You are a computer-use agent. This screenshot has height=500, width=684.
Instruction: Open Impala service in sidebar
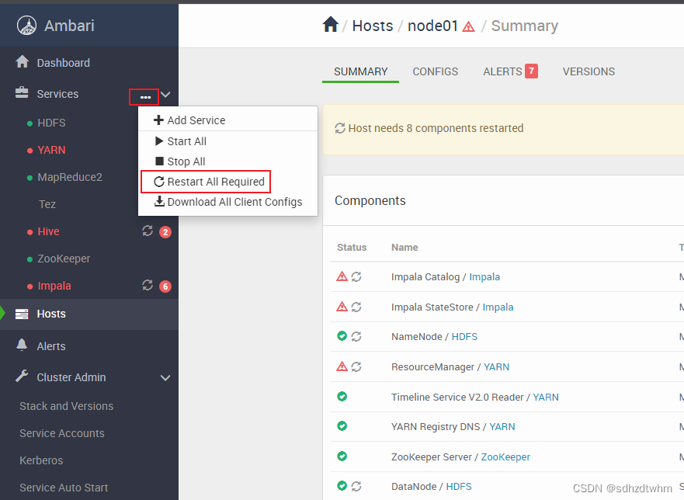54,286
